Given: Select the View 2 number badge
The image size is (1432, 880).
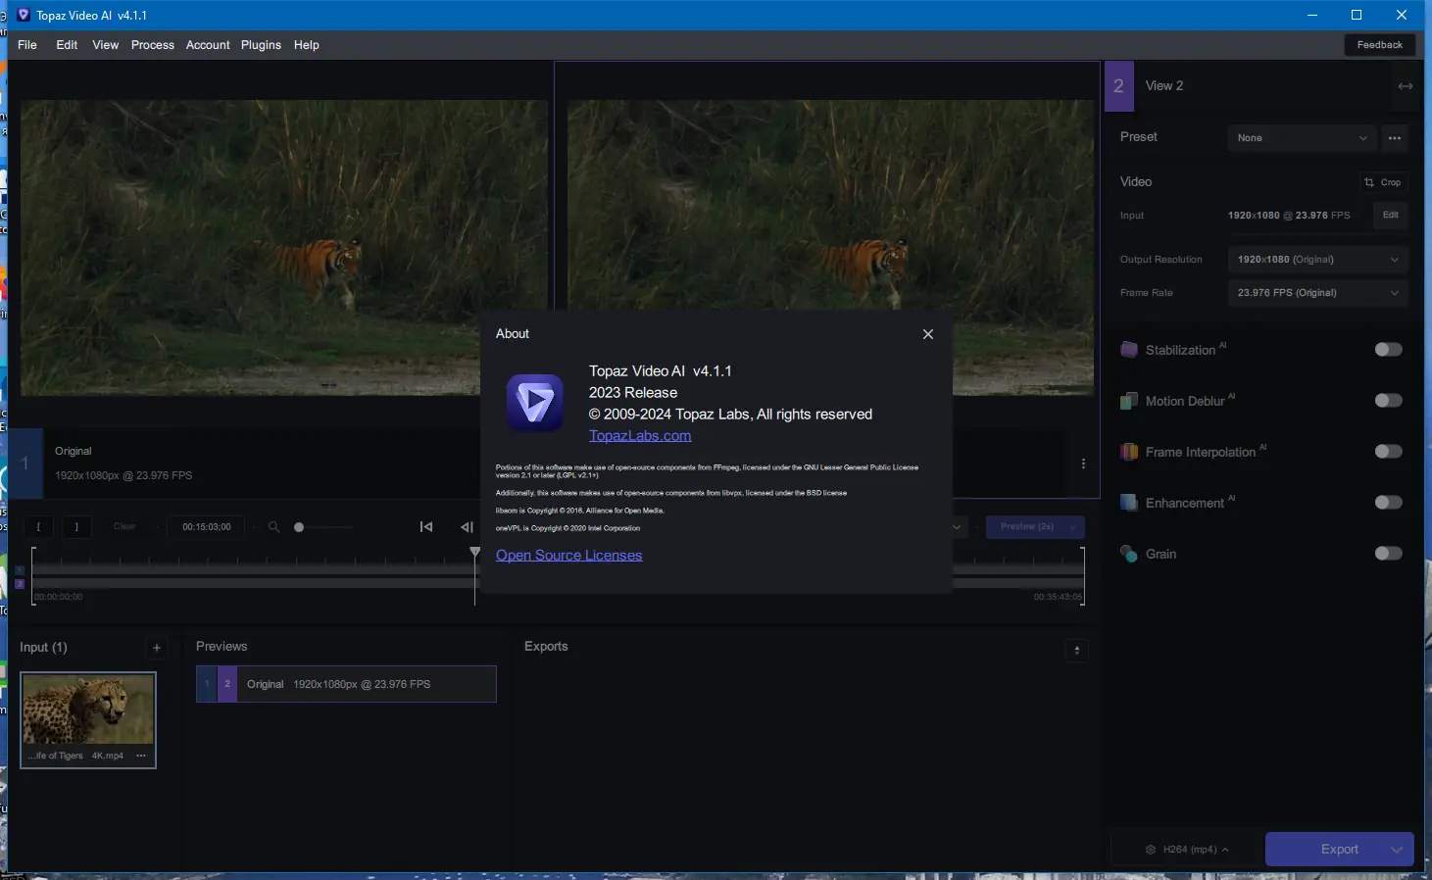Looking at the screenshot, I should point(1119,86).
